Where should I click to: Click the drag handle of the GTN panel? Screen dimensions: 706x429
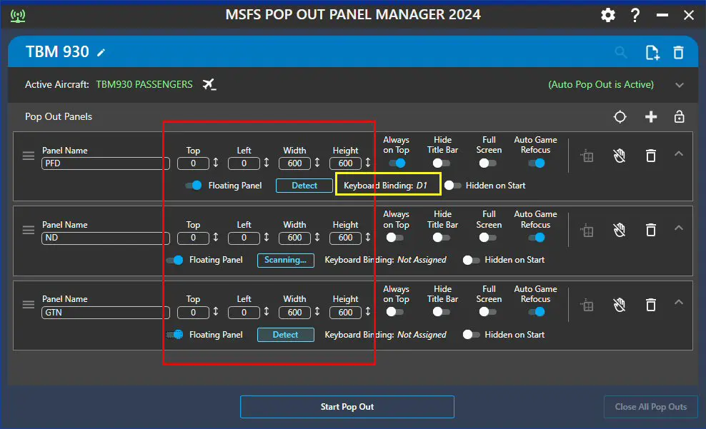pos(29,304)
